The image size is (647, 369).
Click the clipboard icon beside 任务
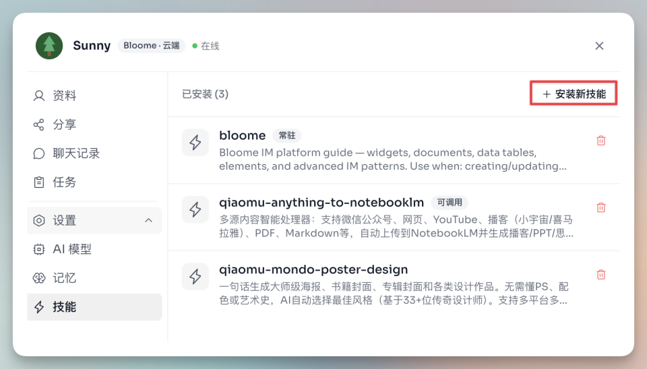(x=39, y=182)
